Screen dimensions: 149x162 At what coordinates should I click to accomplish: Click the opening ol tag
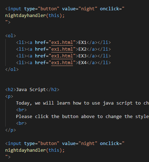[11, 36]
